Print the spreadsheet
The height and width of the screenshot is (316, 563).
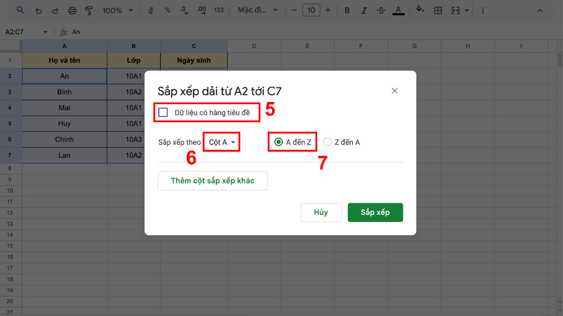point(72,10)
